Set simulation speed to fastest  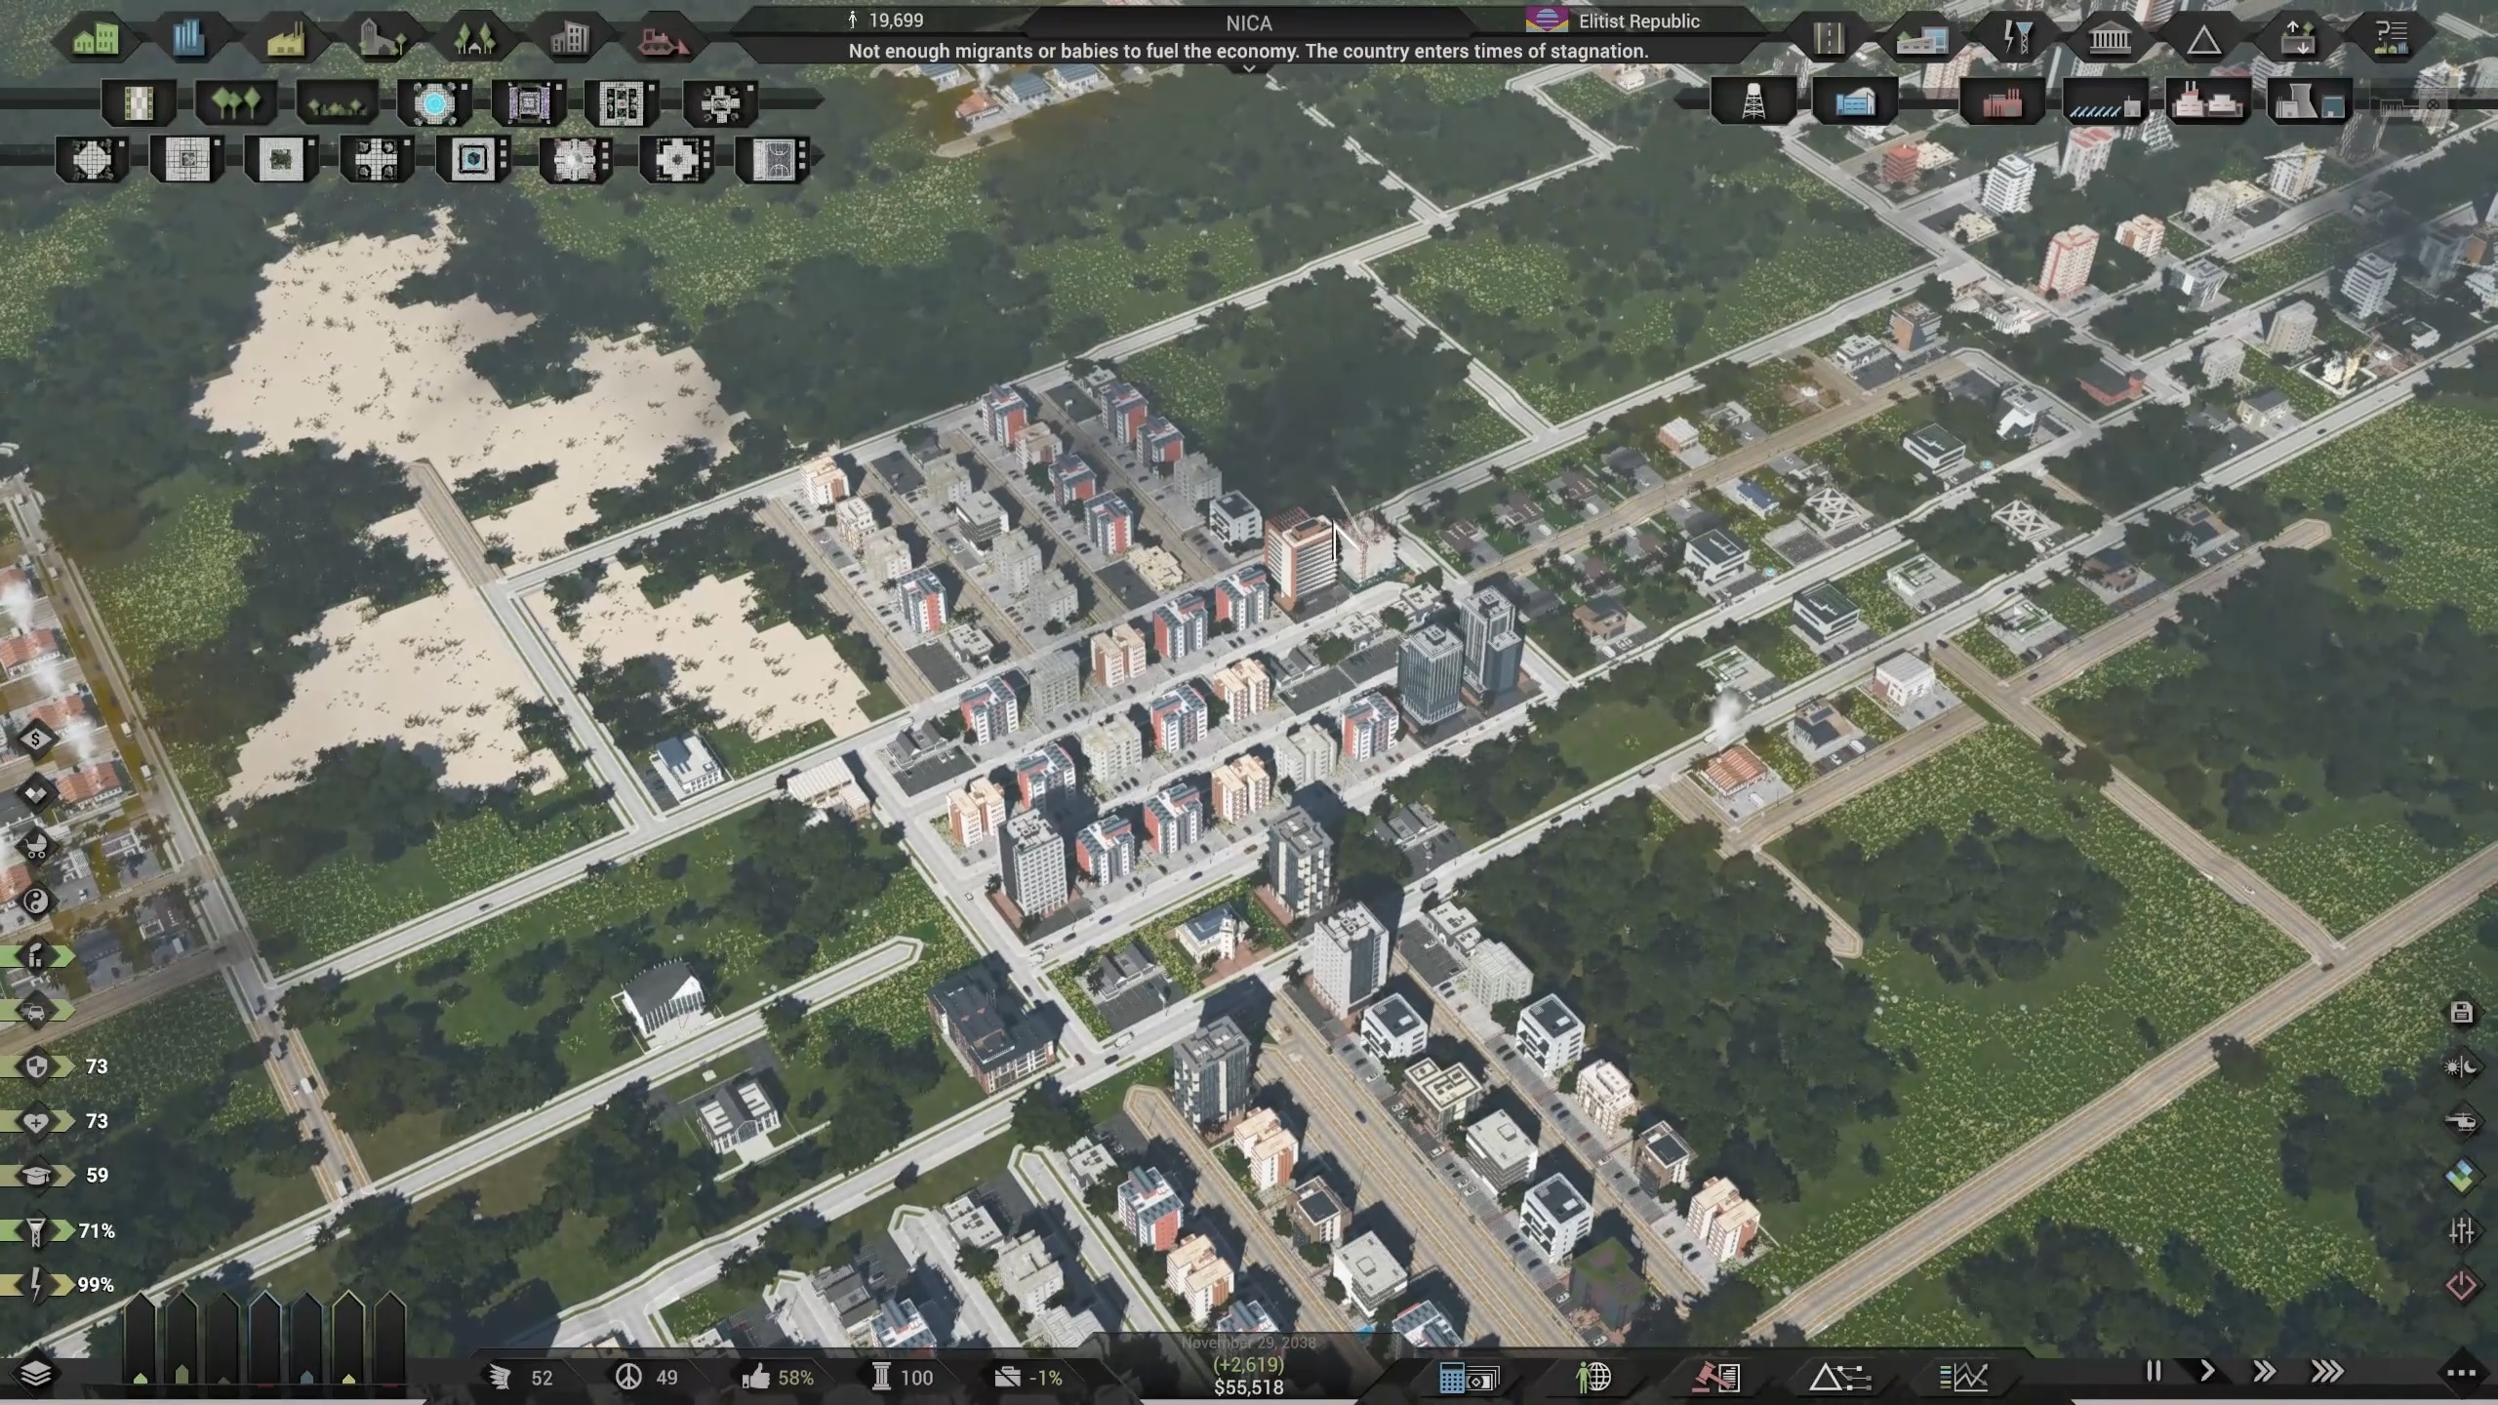point(2327,1371)
